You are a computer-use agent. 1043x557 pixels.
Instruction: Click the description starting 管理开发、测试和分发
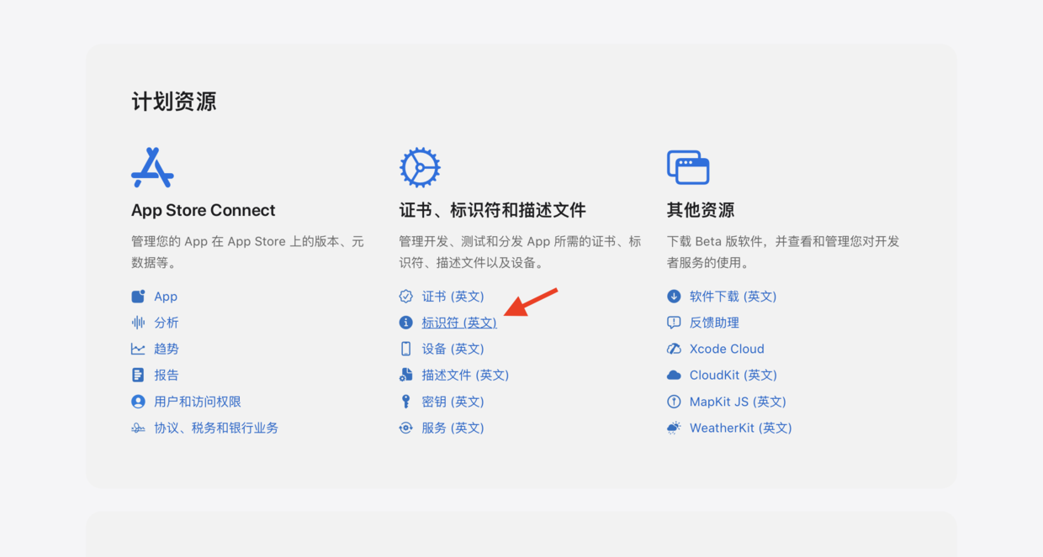[x=520, y=252]
